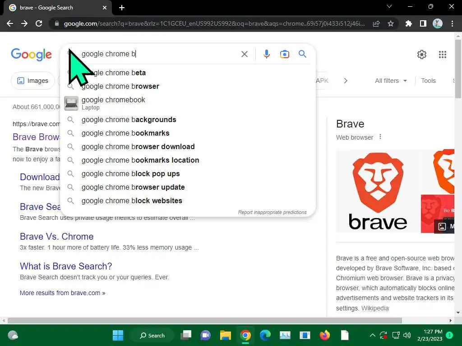Clear the search box with the X icon
Image resolution: width=462 pixels, height=346 pixels.
click(244, 54)
